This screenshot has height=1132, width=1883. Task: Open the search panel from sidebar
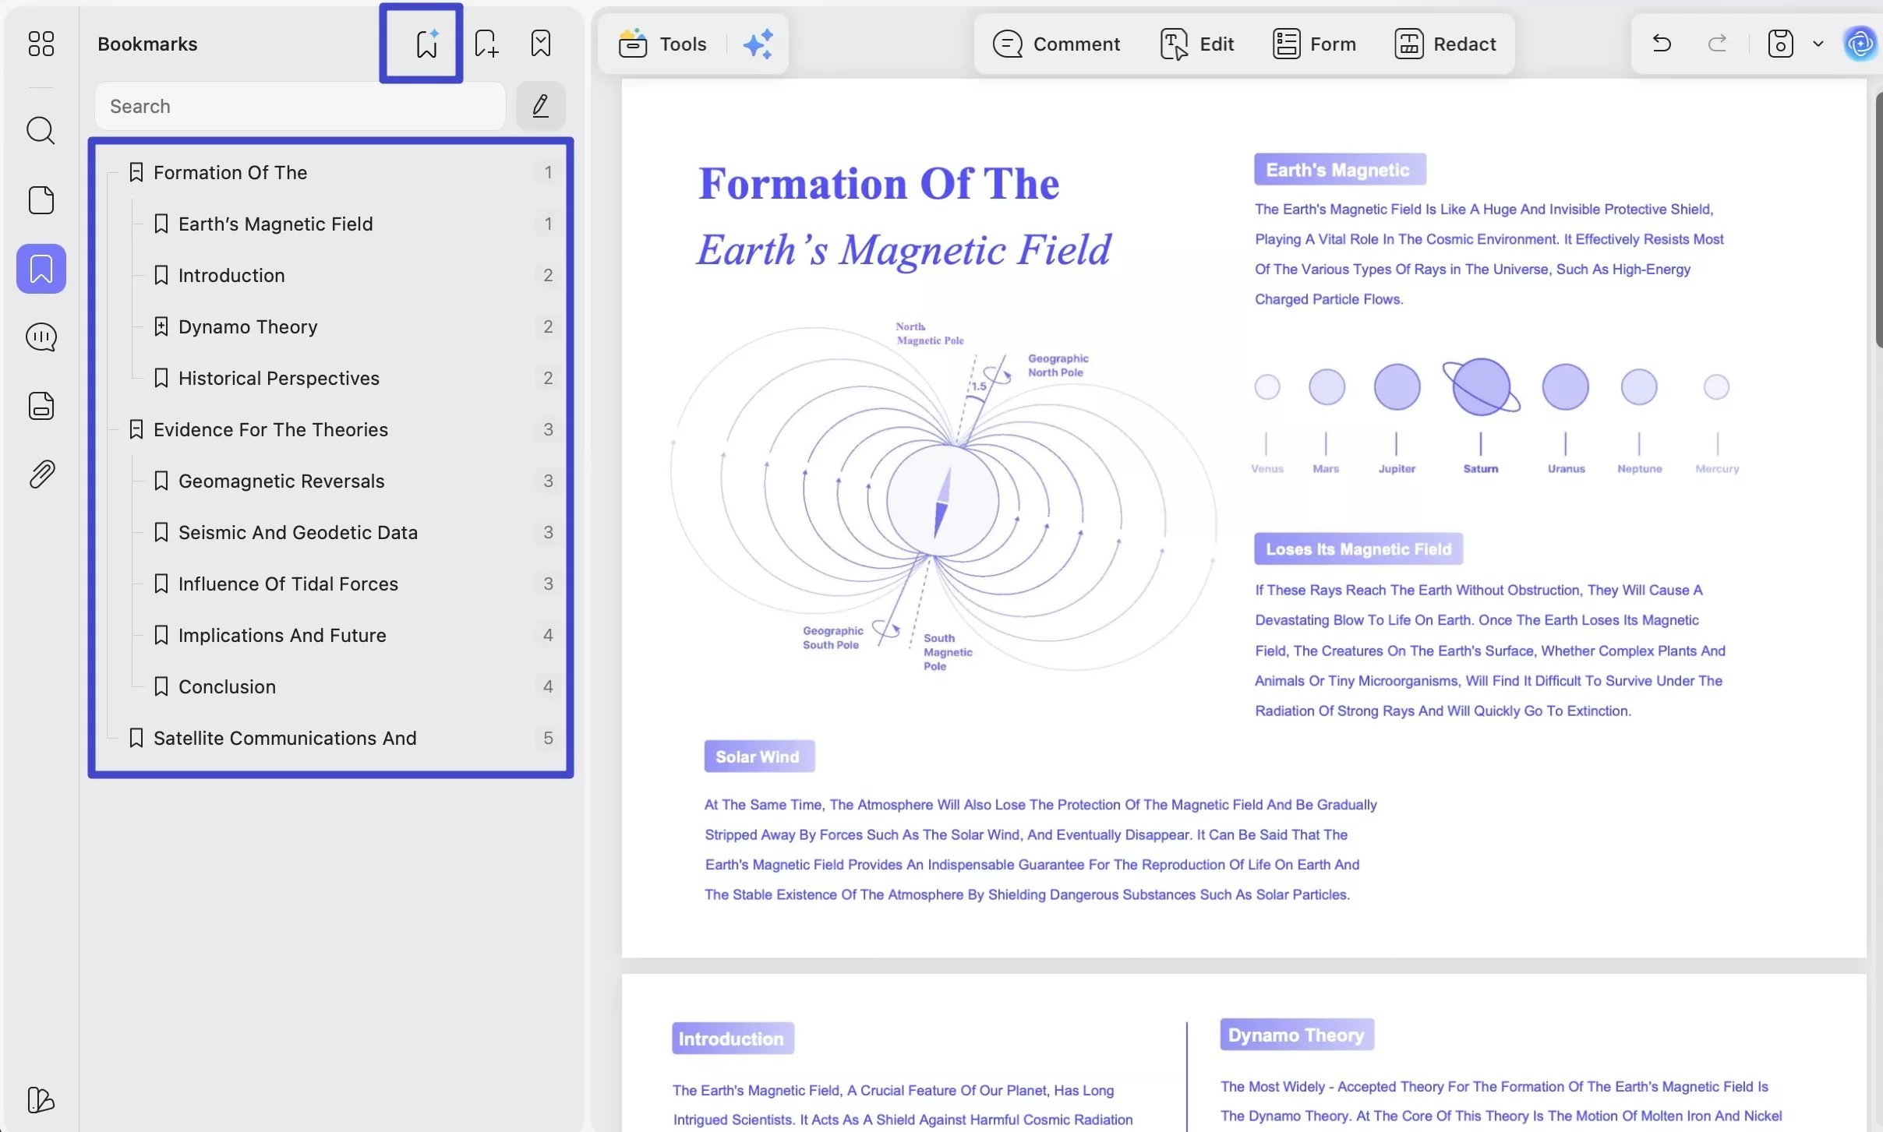point(41,131)
